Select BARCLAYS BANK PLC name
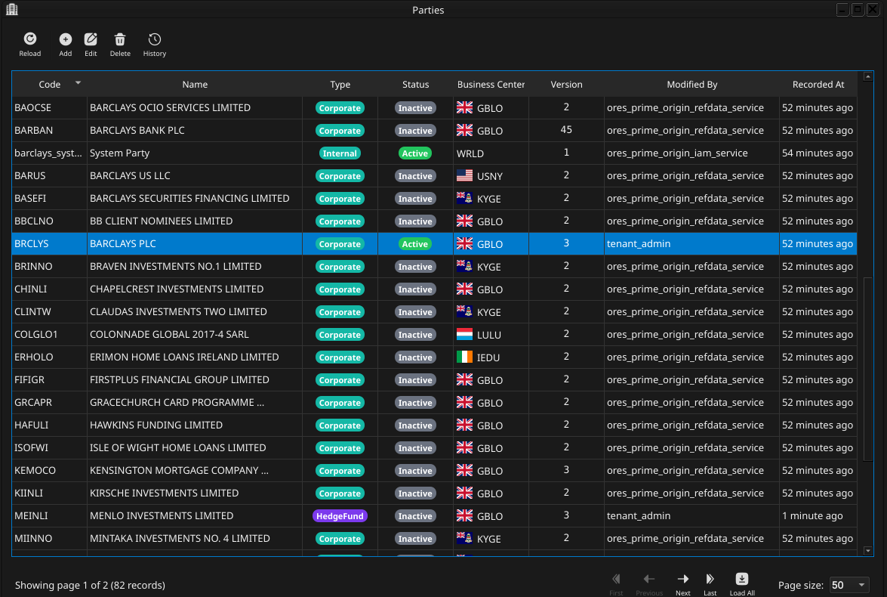The image size is (887, 597). click(x=137, y=130)
